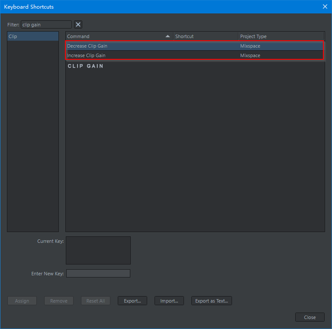Clear the filter with the X icon
This screenshot has height=329, width=332.
click(x=78, y=25)
